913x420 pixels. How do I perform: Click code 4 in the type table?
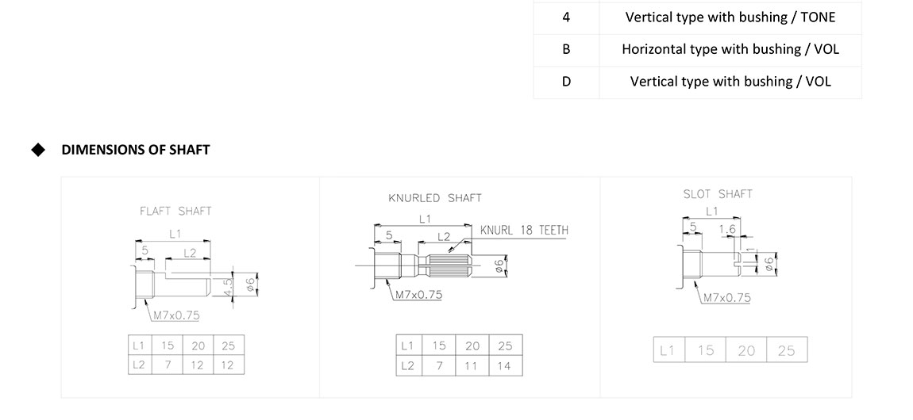(x=566, y=17)
